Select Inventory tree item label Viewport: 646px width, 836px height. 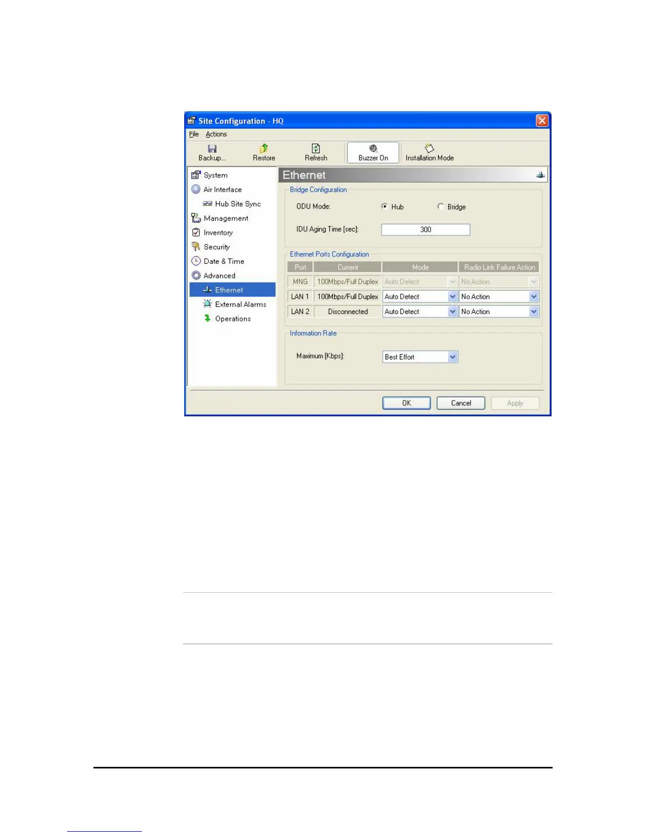[218, 232]
